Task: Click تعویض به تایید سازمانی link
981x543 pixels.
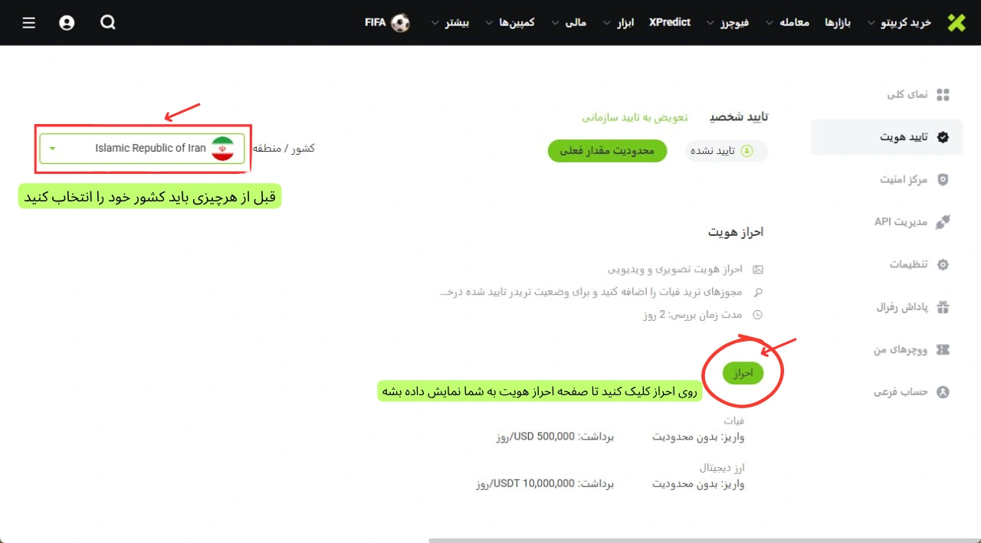Action: click(635, 117)
